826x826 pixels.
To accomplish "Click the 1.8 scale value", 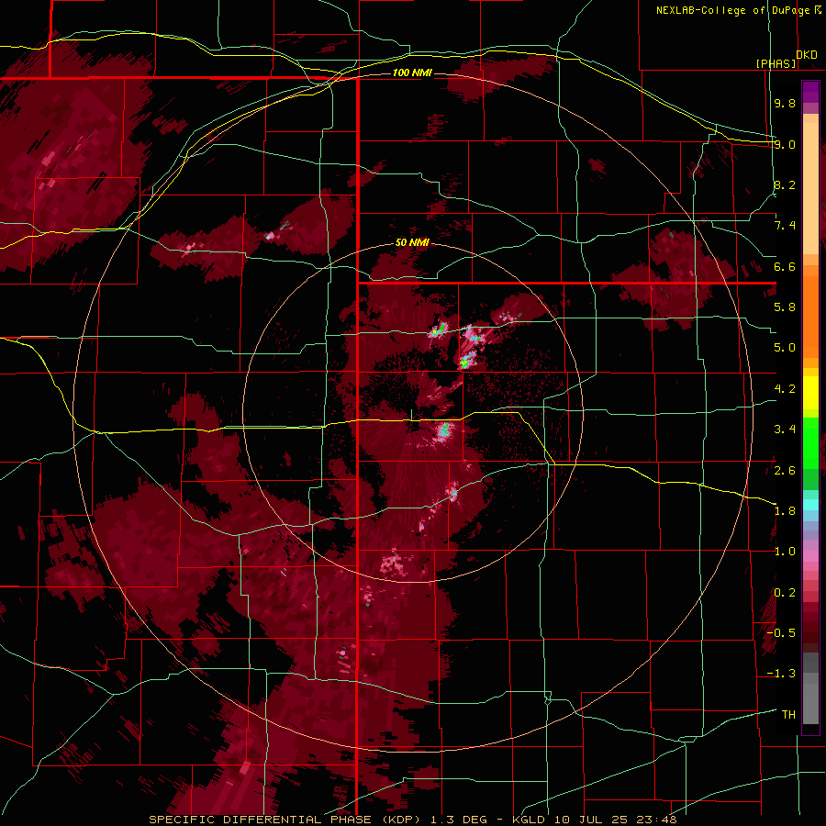I will [785, 511].
